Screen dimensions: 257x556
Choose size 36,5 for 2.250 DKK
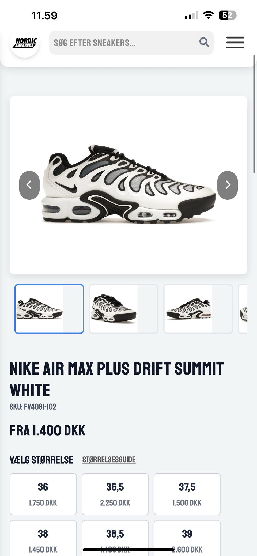115,494
